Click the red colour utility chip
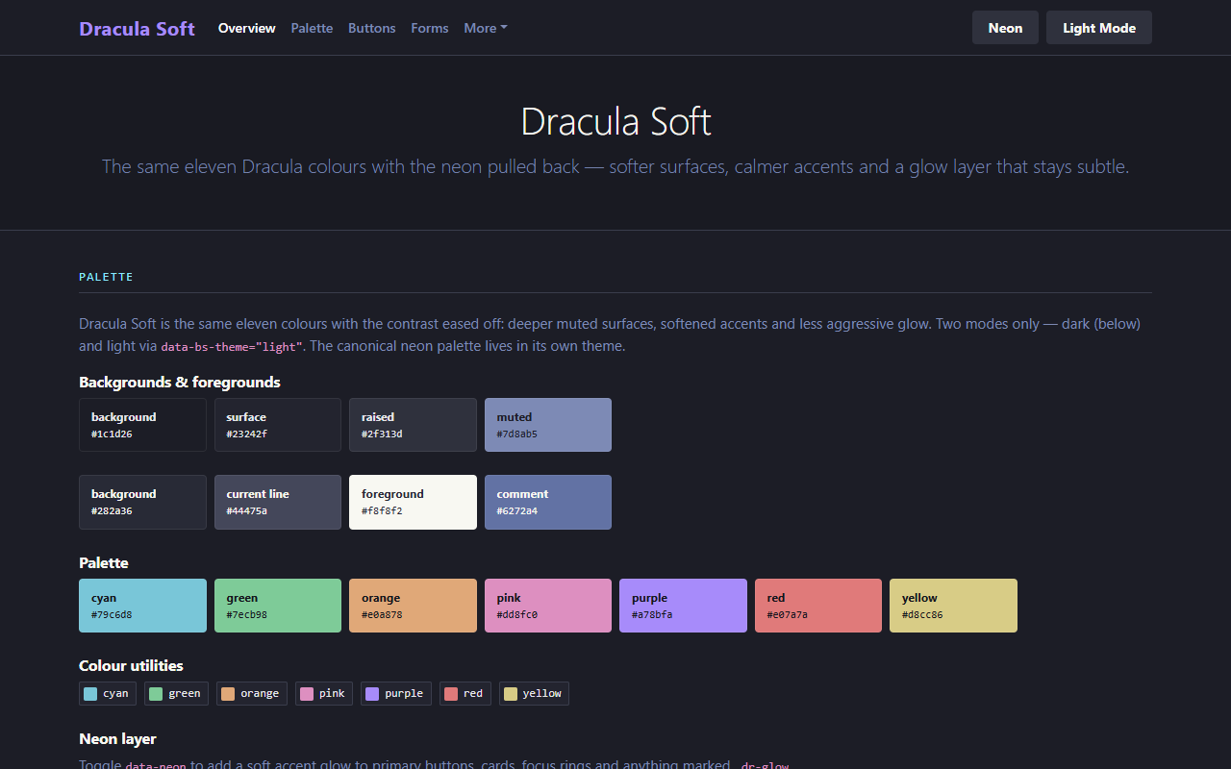This screenshot has height=769, width=1231. 465,693
